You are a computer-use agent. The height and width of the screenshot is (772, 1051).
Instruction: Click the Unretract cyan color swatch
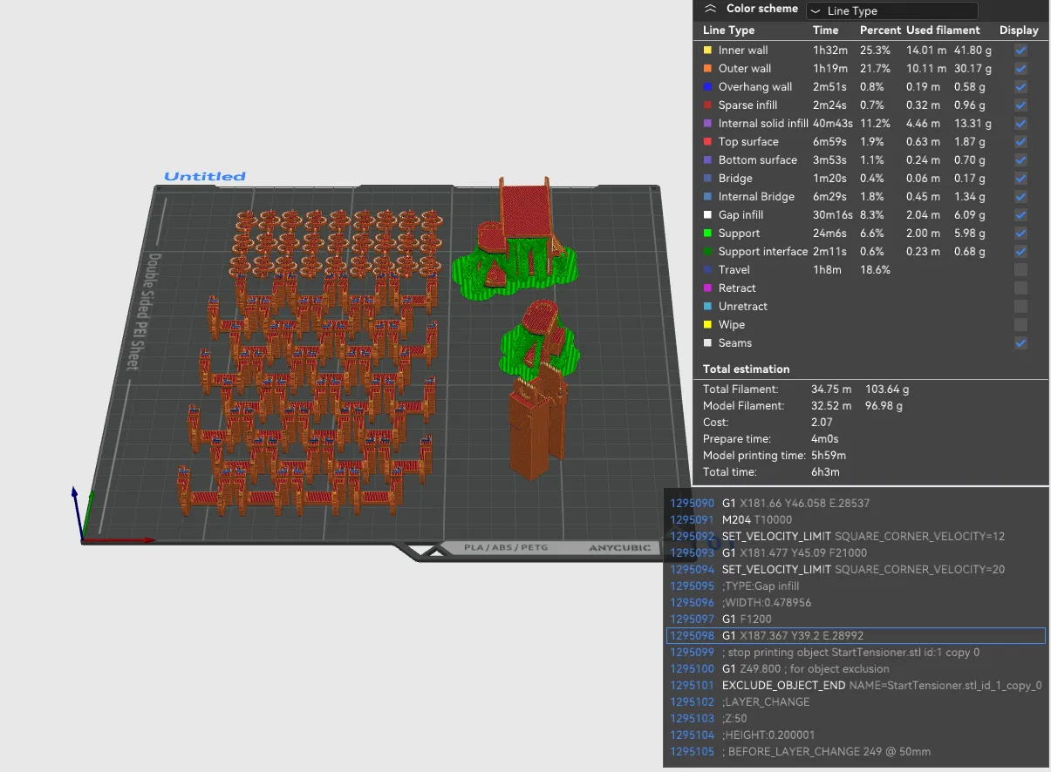[x=708, y=307]
